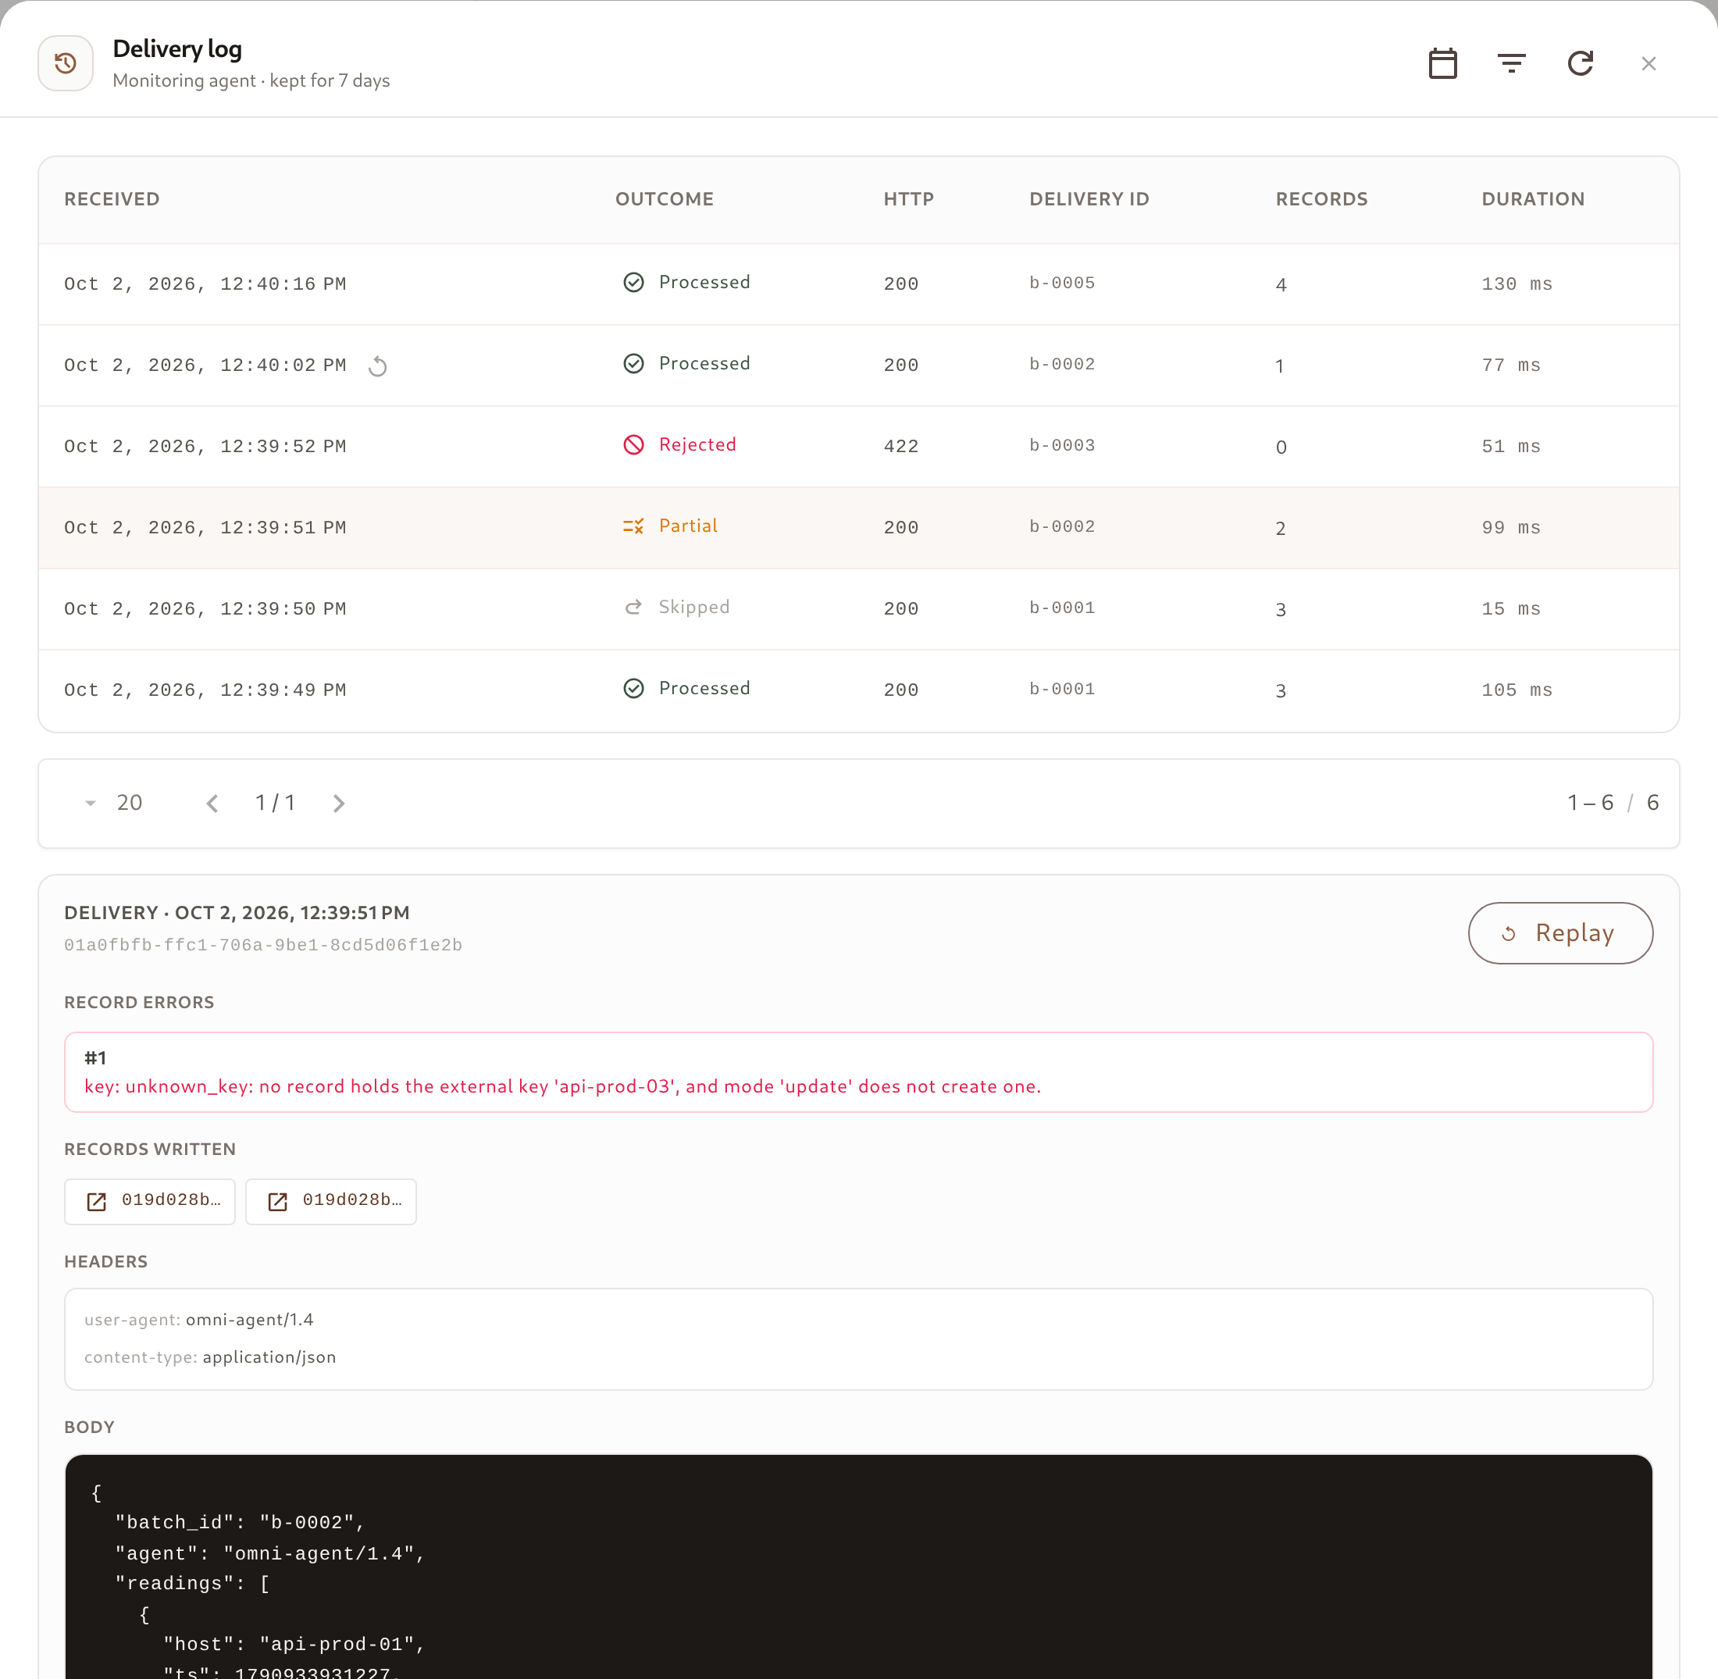The height and width of the screenshot is (1679, 1718).
Task: Select the delivery received at 12:39:49 PM
Action: coord(858,690)
